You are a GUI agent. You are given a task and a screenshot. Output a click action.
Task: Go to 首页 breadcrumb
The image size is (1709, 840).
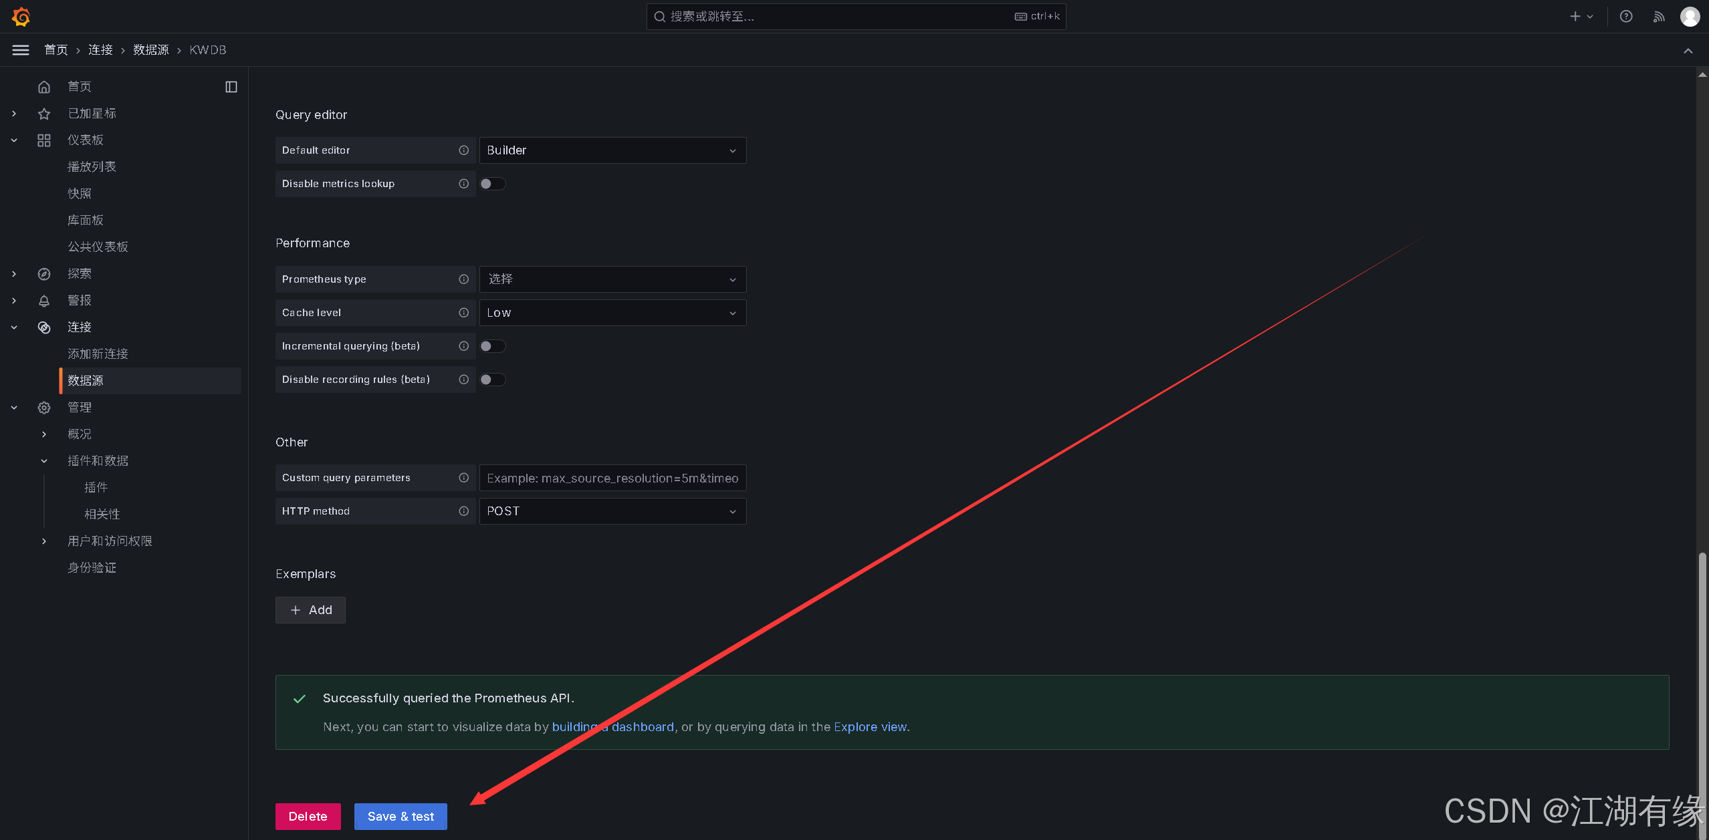[x=56, y=50]
